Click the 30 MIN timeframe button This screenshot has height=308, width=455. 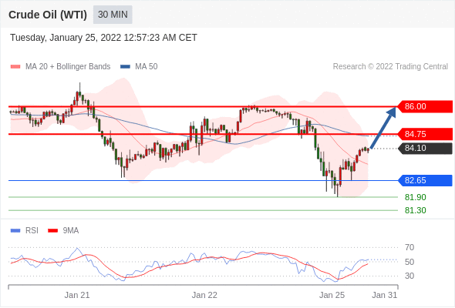coord(113,15)
